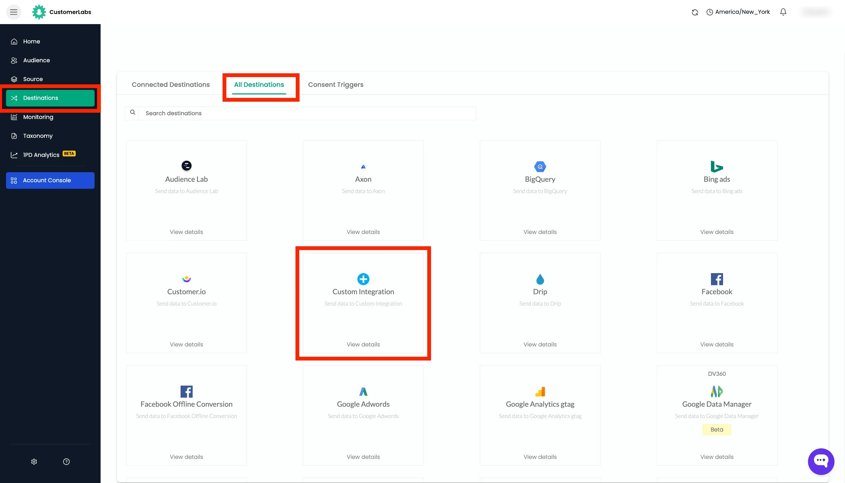Click the BigQuery logo icon
The width and height of the screenshot is (845, 483).
[x=540, y=166]
